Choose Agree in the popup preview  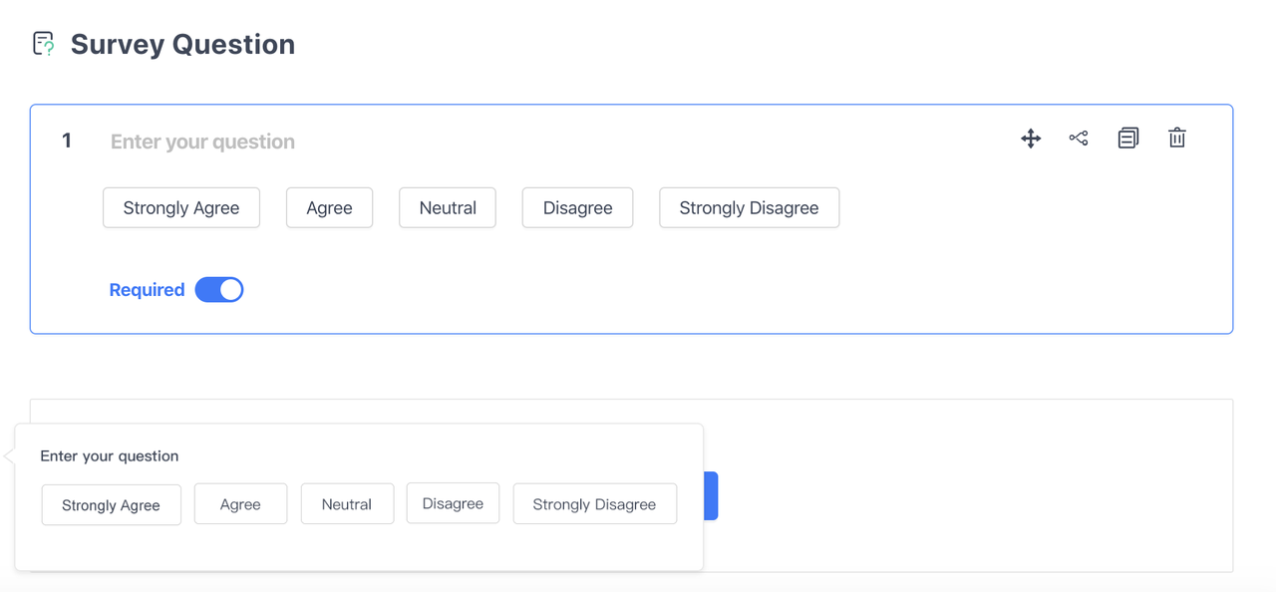(x=240, y=504)
